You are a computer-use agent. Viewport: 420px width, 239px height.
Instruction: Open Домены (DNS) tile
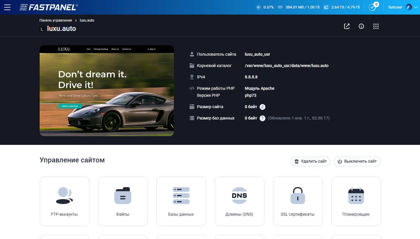pyautogui.click(x=239, y=201)
